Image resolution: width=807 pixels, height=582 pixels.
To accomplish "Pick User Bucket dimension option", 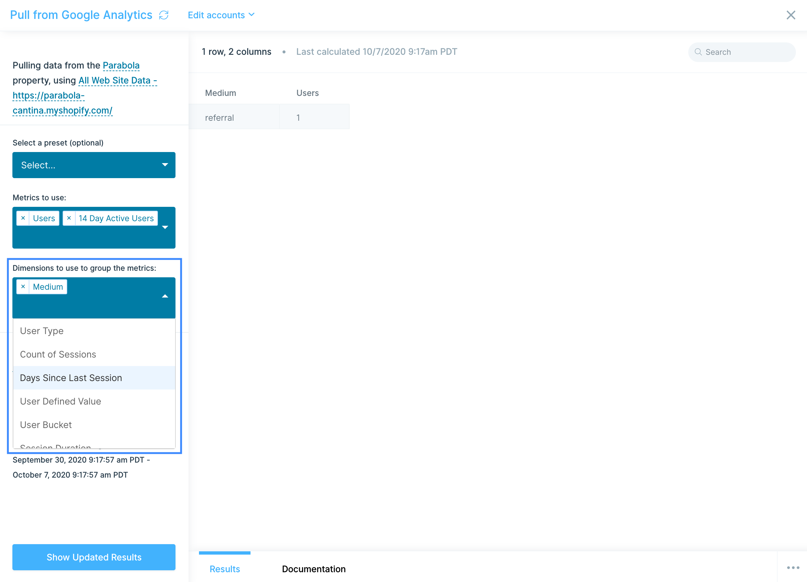I will click(94, 425).
